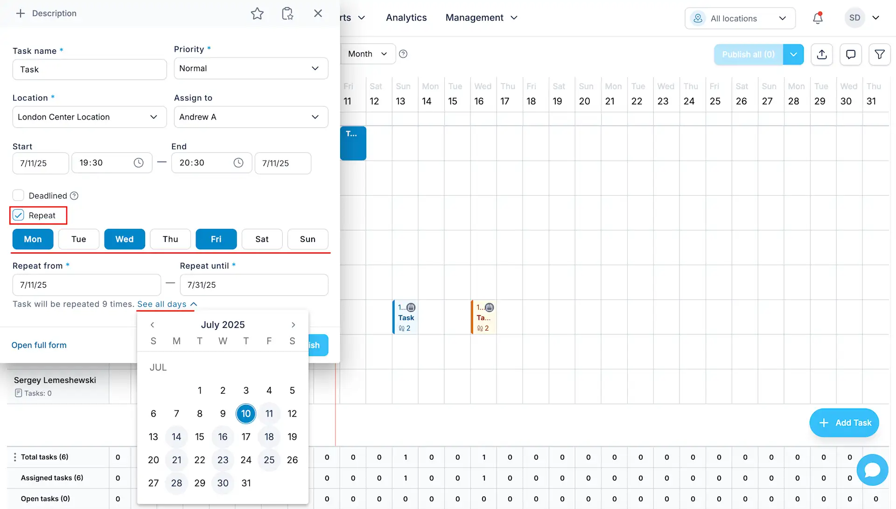This screenshot has width=896, height=509.
Task: Mark the task as favorite with the star
Action: click(x=257, y=13)
